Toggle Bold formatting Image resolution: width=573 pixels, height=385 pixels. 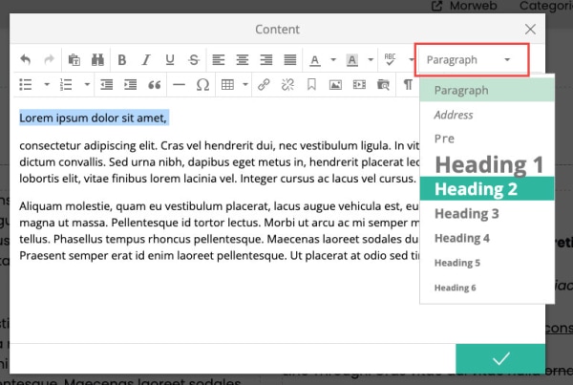pyautogui.click(x=122, y=59)
